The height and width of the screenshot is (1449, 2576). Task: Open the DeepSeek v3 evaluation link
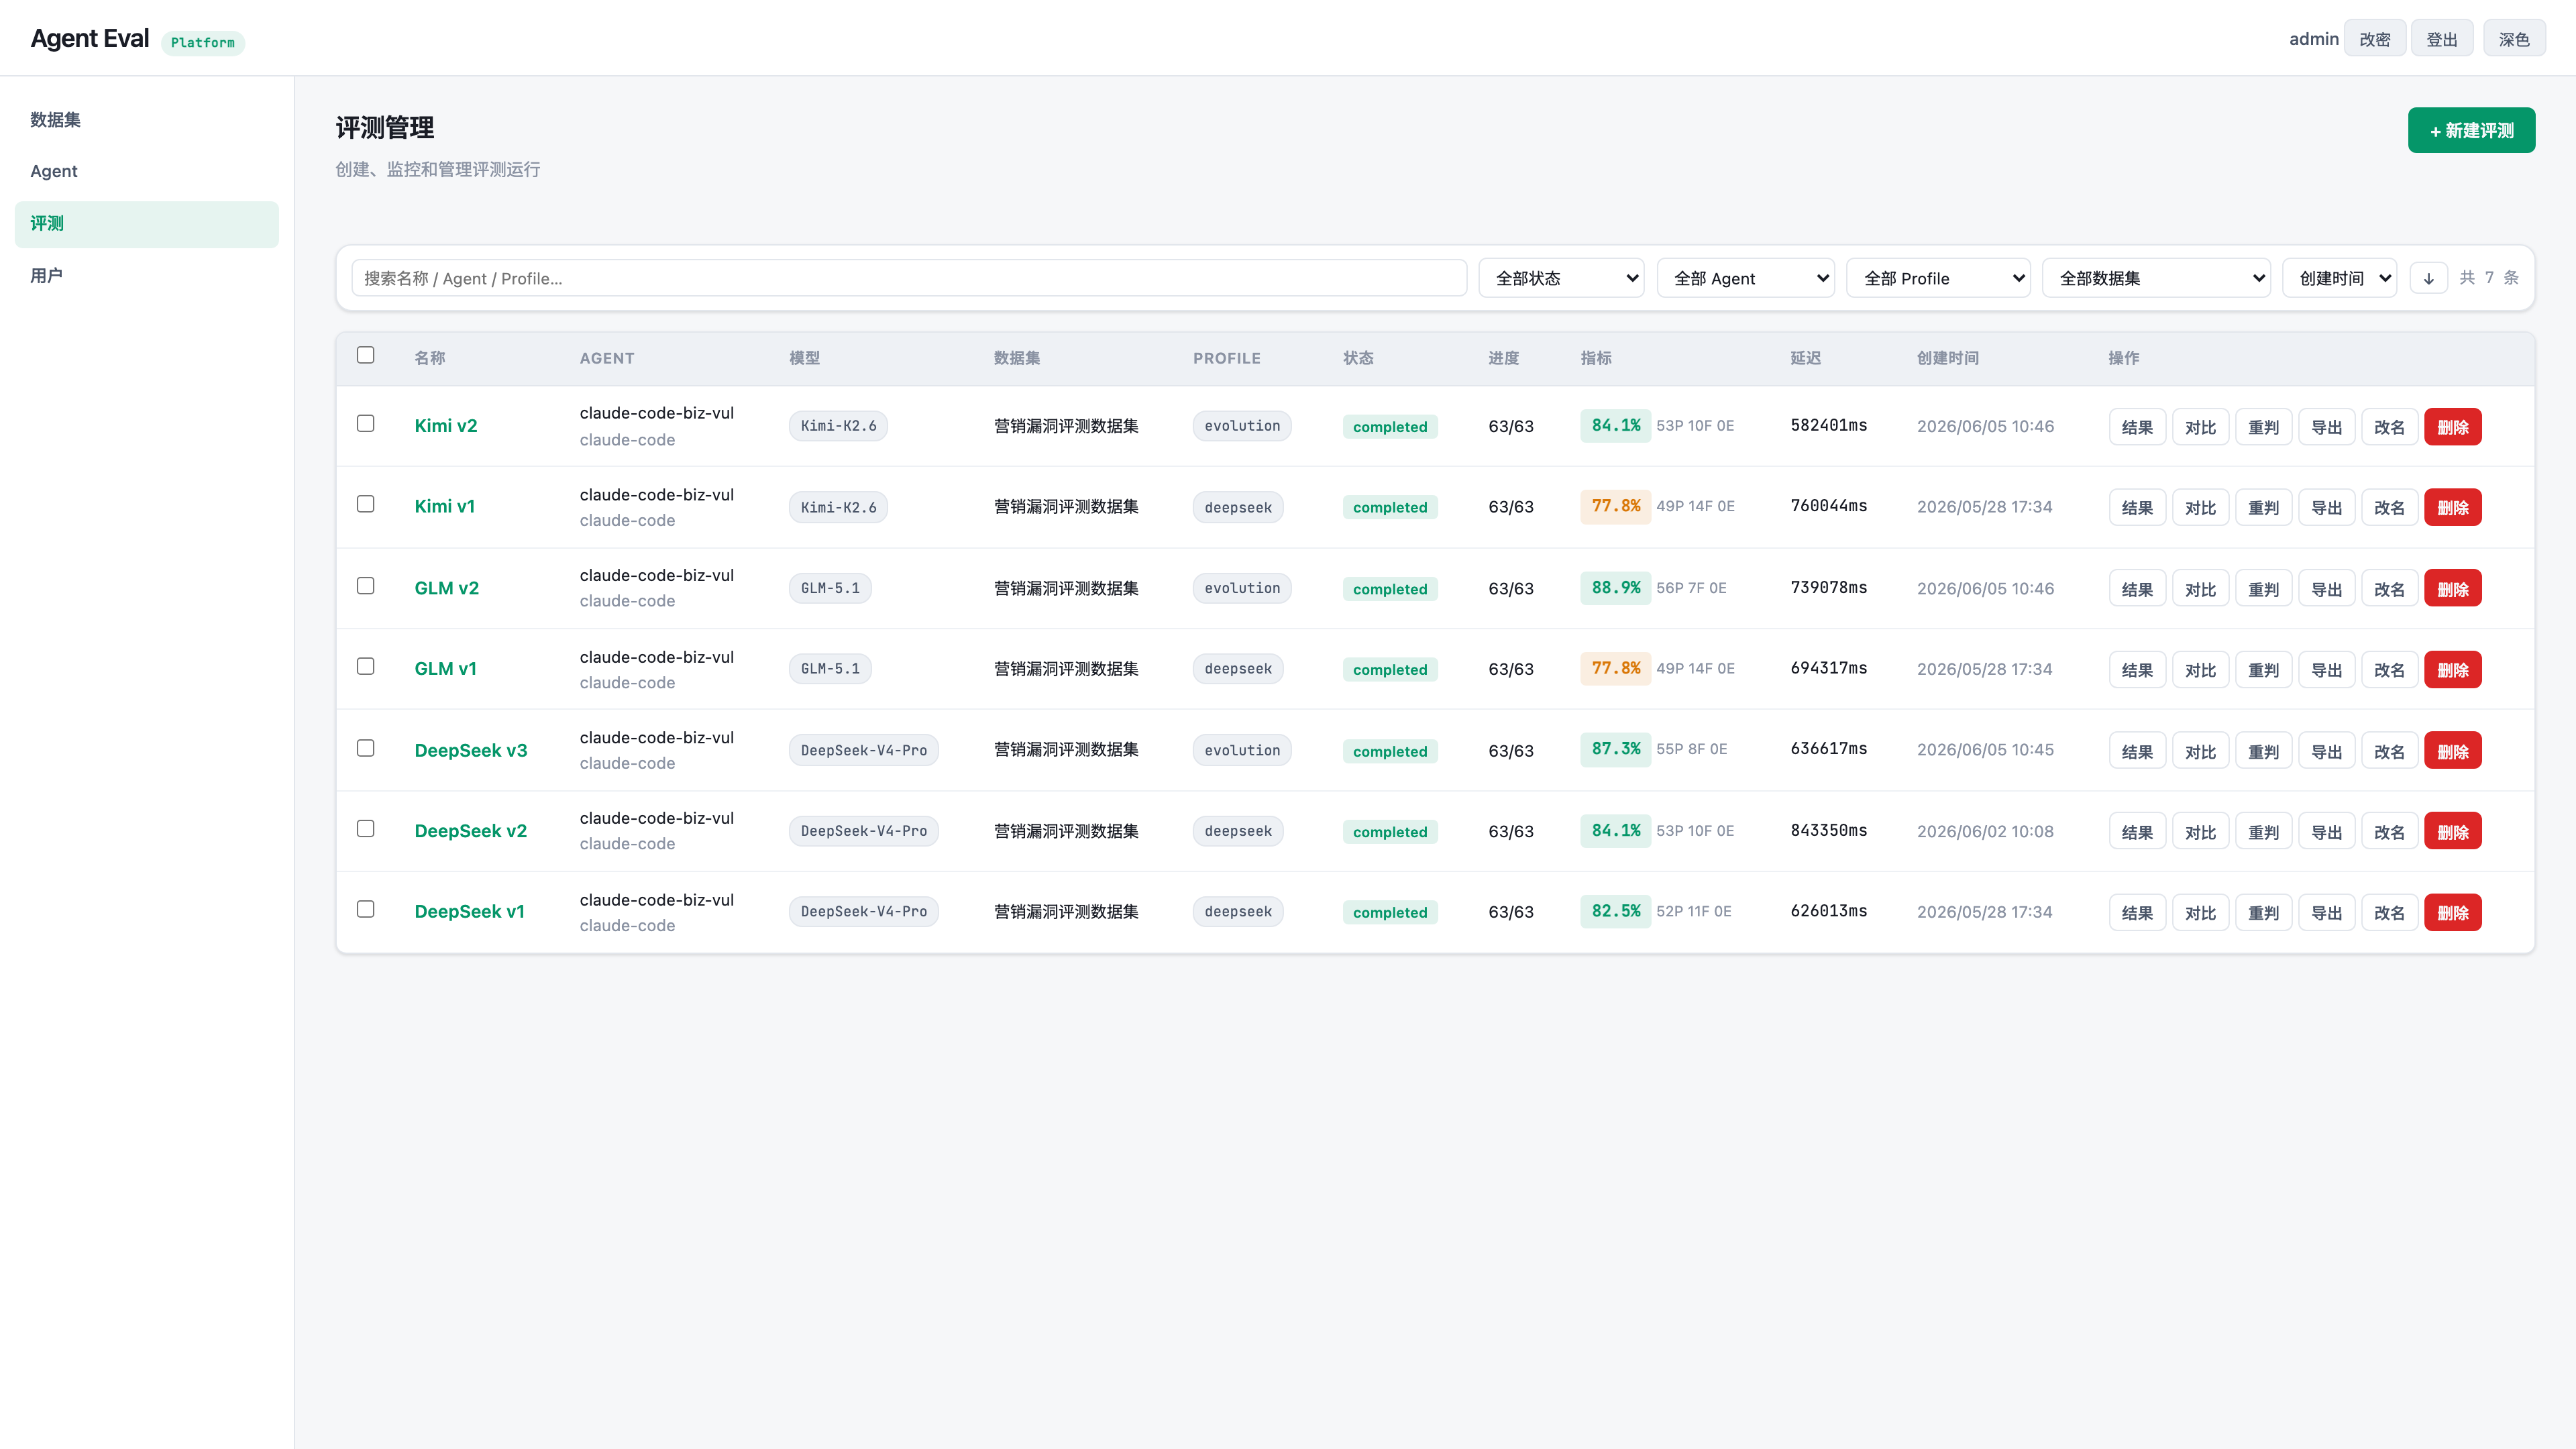tap(471, 751)
